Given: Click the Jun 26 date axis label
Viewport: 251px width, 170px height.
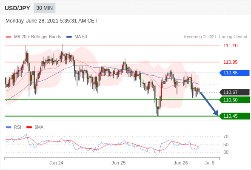Looking at the screenshot, I should (181, 163).
